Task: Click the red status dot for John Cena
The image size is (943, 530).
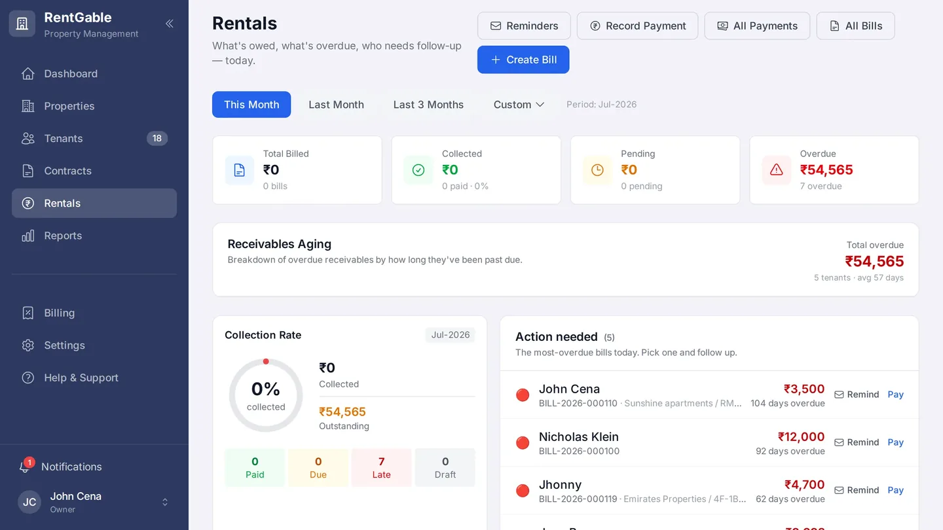Action: (523, 395)
